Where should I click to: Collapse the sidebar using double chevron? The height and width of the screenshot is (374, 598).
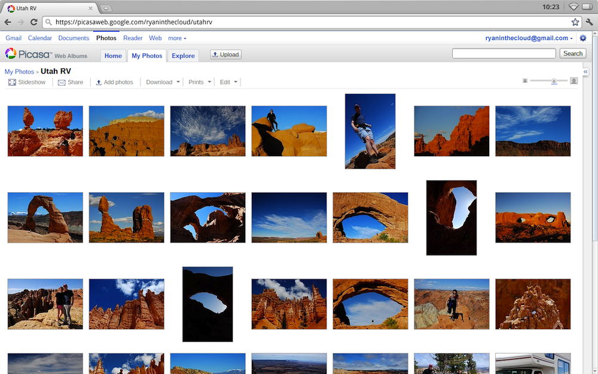pos(585,71)
